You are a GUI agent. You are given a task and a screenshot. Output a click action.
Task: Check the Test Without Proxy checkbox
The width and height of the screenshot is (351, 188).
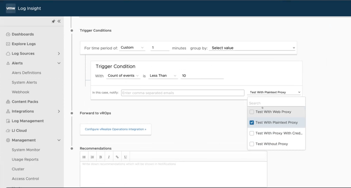pos(252,144)
